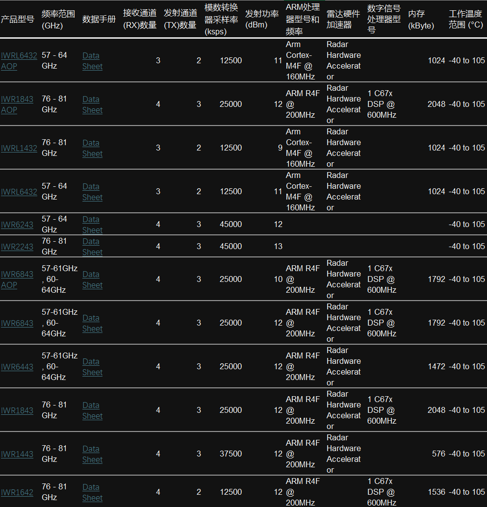Select the 1536 memory value for IWR1642

tap(436, 492)
